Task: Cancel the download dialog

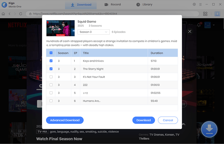Action: [168, 120]
